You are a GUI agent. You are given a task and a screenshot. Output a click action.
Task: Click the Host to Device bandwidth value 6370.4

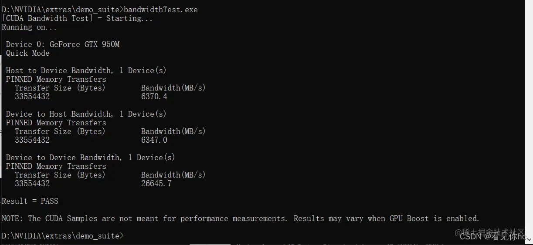154,97
